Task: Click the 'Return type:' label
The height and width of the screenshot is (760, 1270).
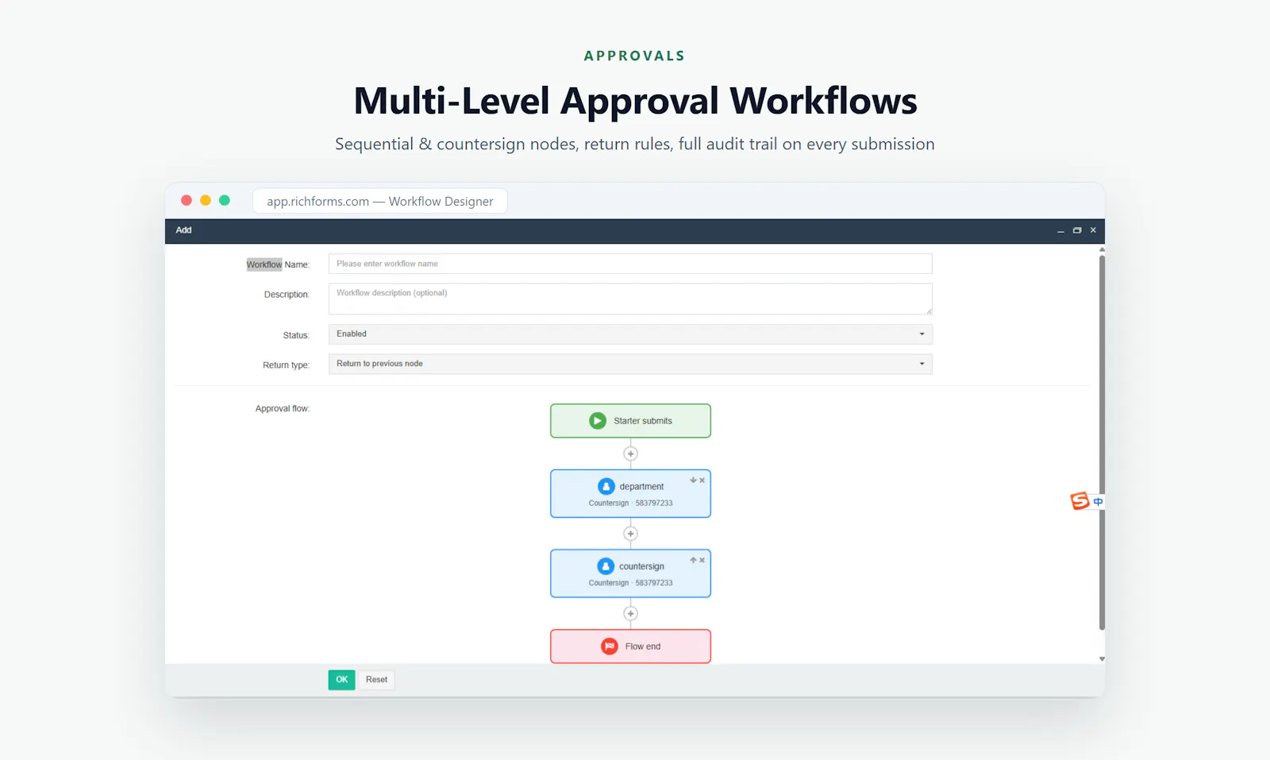Action: (x=287, y=365)
